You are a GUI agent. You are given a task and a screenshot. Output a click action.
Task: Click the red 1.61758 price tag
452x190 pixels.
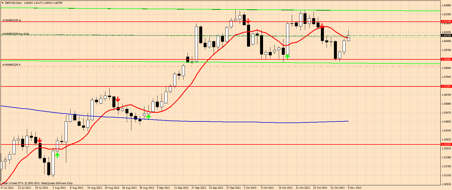pos(446,22)
